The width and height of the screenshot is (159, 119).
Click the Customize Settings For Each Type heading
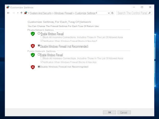coord(59,22)
